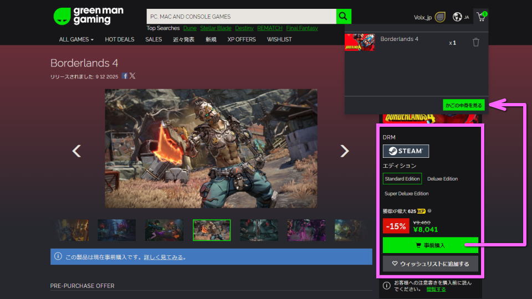The width and height of the screenshot is (532, 299).
Task: Click the Stellar Blade top search link
Action: 216,28
